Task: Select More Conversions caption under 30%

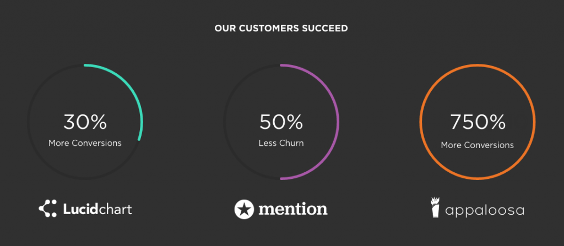Action: (85, 143)
